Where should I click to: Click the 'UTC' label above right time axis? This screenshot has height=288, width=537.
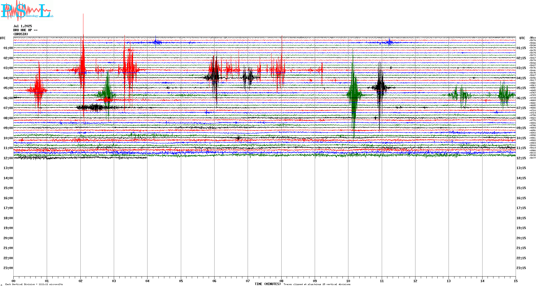522,38
